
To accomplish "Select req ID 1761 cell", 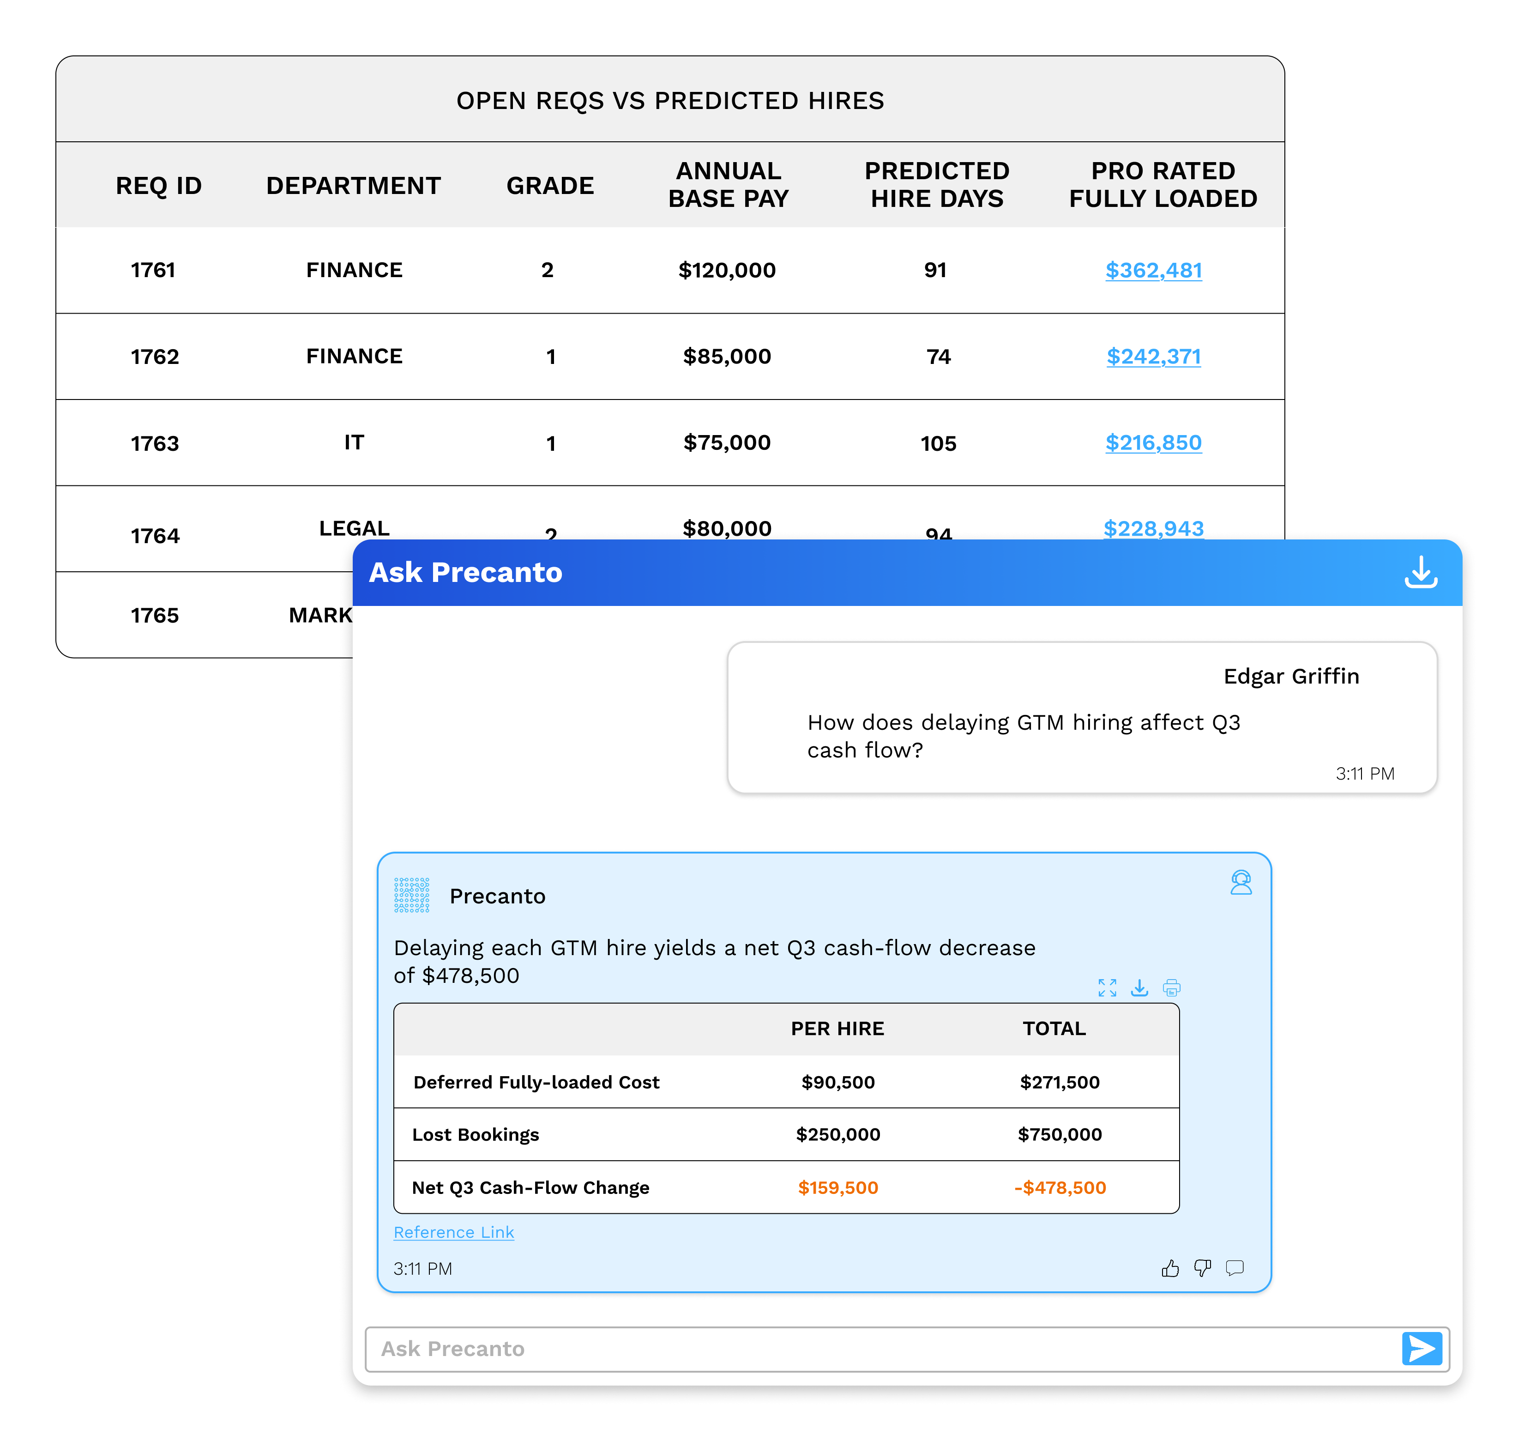I will pos(154,270).
